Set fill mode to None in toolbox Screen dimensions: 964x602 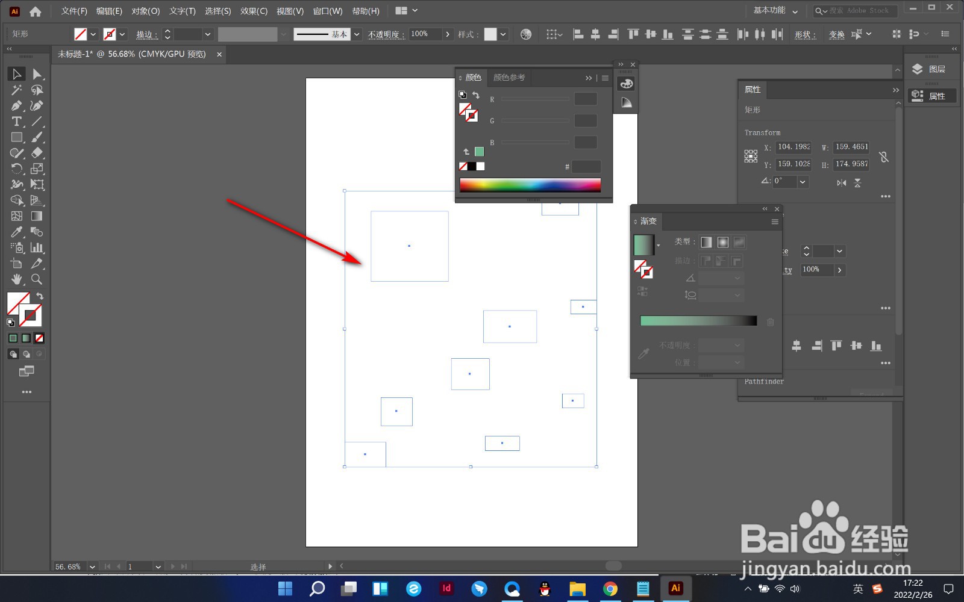click(39, 338)
